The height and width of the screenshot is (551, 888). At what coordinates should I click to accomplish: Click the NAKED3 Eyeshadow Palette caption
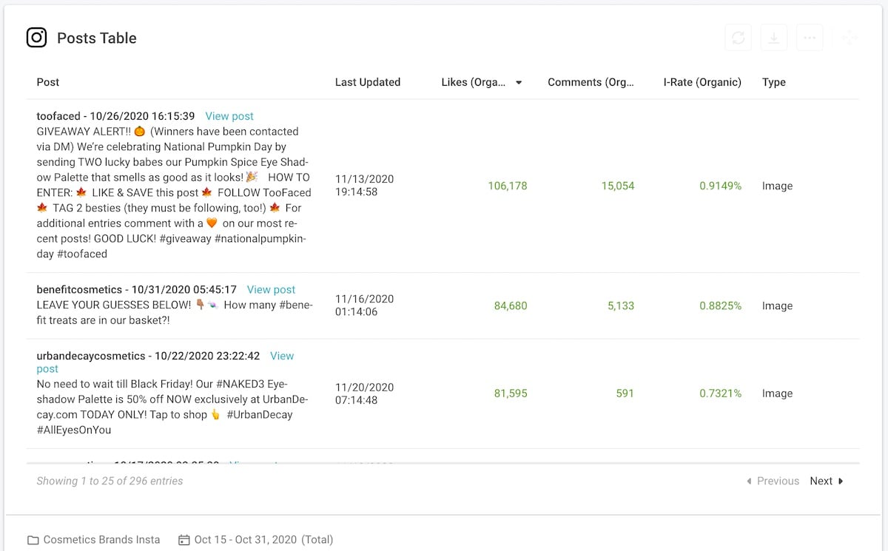(173, 407)
